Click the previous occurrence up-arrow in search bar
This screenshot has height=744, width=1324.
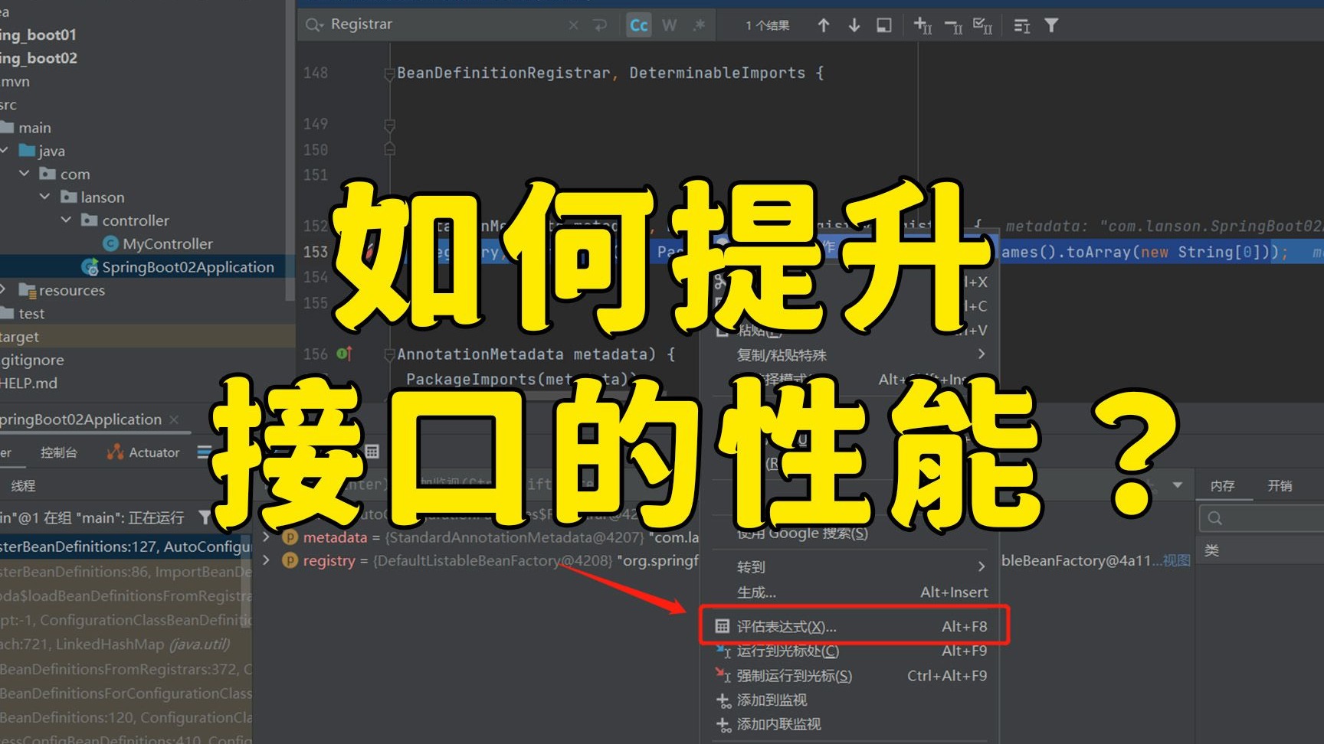823,24
